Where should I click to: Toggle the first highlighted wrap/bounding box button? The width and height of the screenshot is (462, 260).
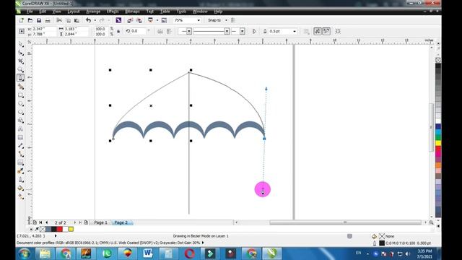coord(318,31)
